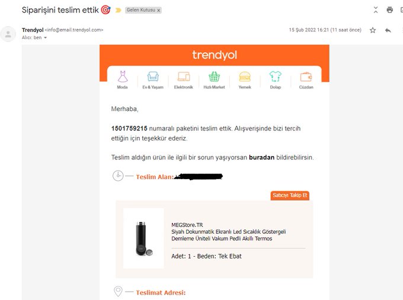Click the sender avatar icon

pos(8,34)
